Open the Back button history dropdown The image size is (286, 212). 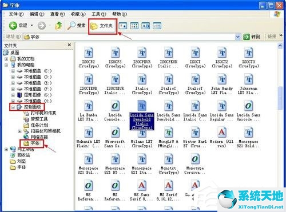tap(31, 25)
